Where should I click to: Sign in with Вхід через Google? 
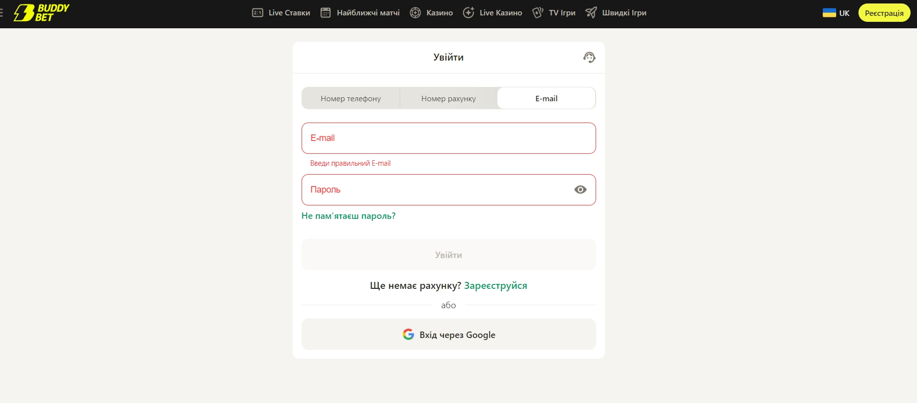448,335
